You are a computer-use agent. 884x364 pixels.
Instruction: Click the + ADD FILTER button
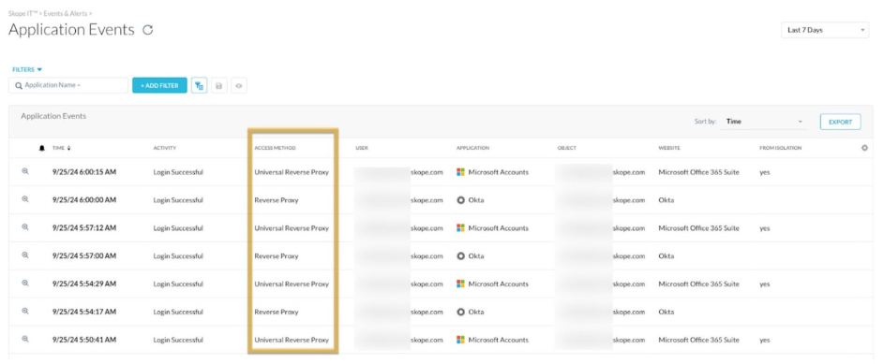[x=159, y=85]
